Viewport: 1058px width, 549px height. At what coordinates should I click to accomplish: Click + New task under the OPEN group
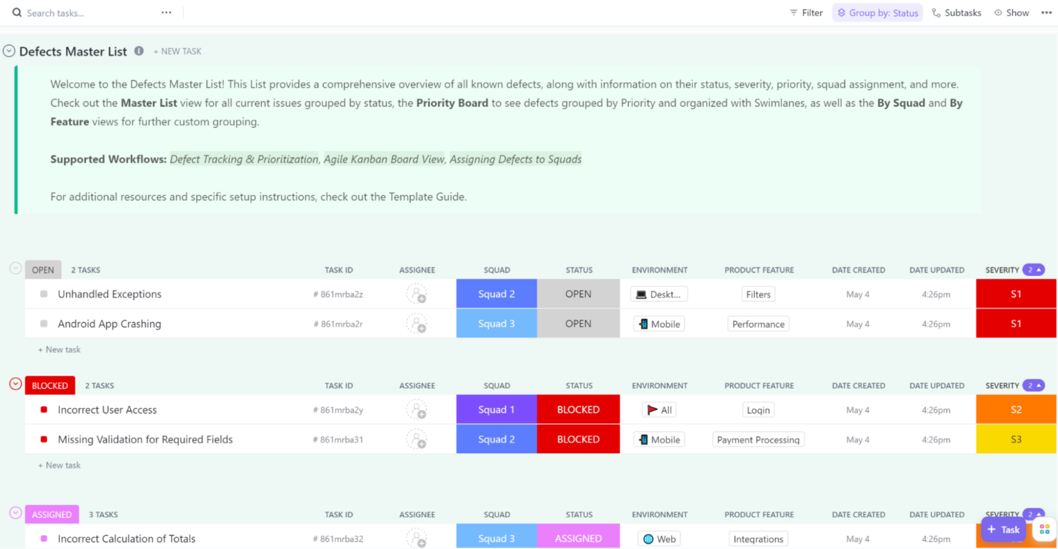click(59, 349)
